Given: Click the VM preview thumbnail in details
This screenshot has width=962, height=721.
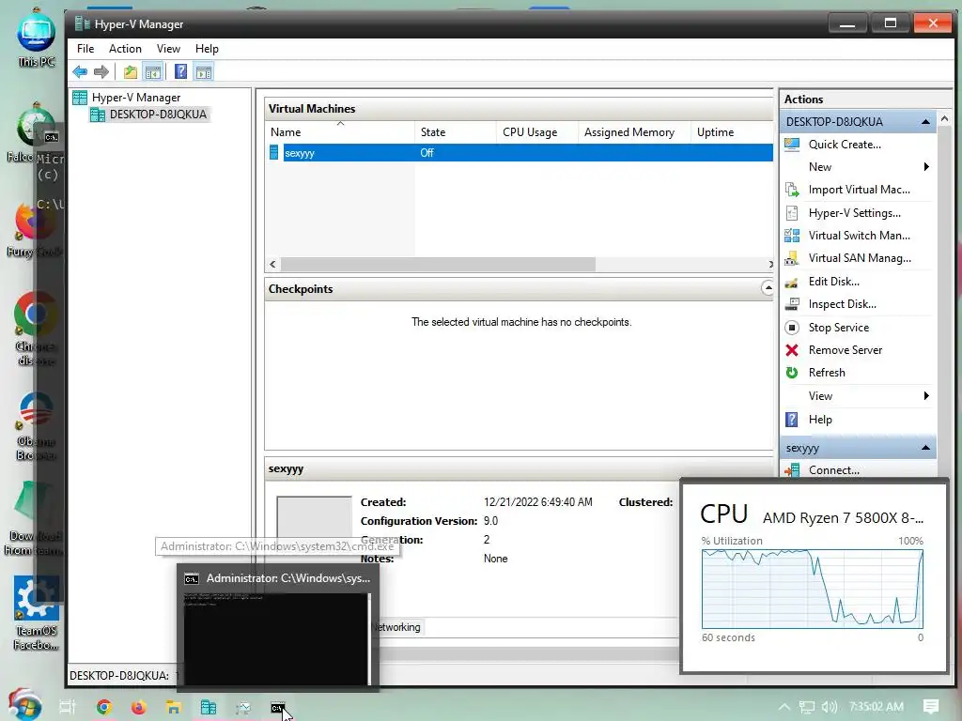Looking at the screenshot, I should pyautogui.click(x=314, y=518).
